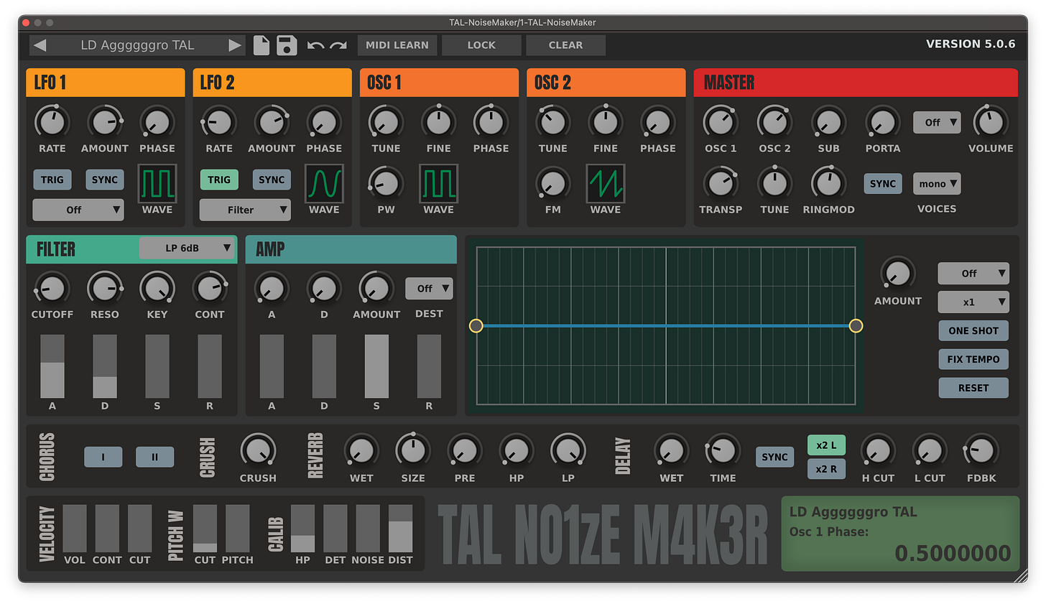Enable Chorus II
Screen dimensions: 1046x604
(154, 457)
